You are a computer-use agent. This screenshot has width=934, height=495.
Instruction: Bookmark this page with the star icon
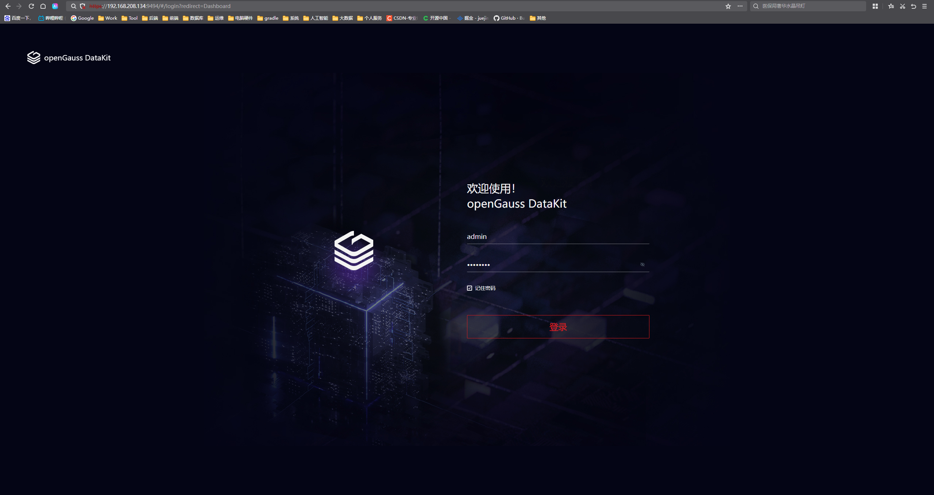(x=728, y=6)
